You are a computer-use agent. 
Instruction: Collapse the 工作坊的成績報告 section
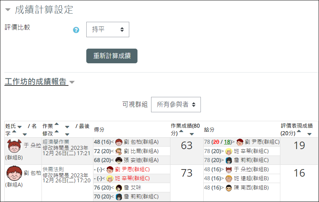point(72,82)
